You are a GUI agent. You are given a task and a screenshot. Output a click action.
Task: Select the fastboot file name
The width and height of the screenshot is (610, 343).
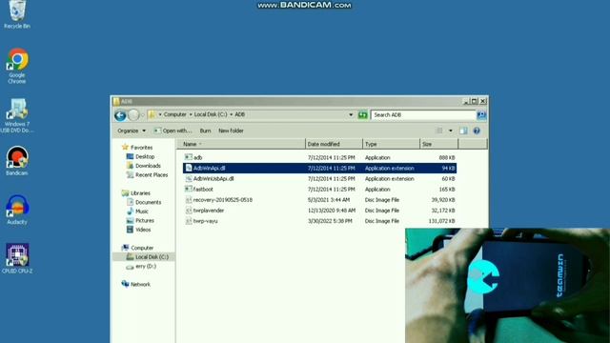(203, 189)
